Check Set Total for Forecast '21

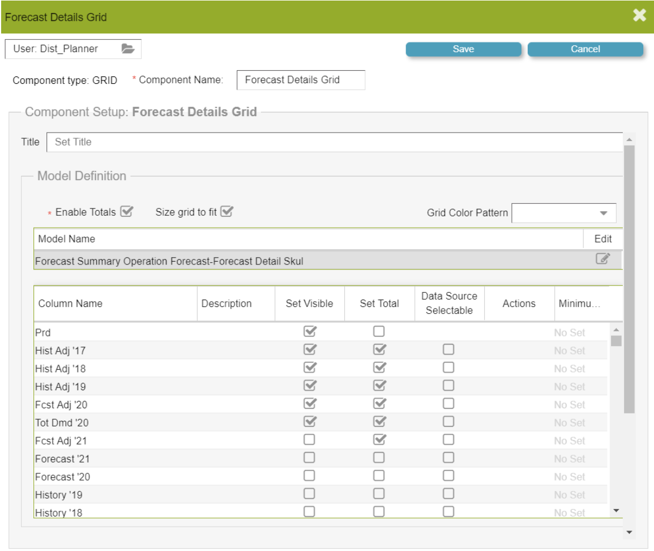(379, 458)
